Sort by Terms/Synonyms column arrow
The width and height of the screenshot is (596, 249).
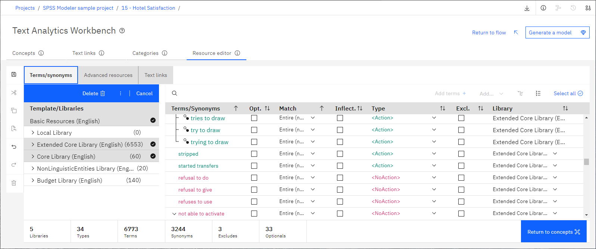236,108
